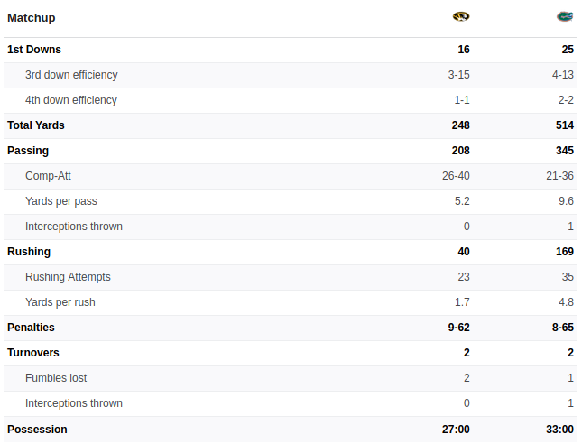Select the Turnovers row label
This screenshot has width=582, height=444.
[33, 353]
